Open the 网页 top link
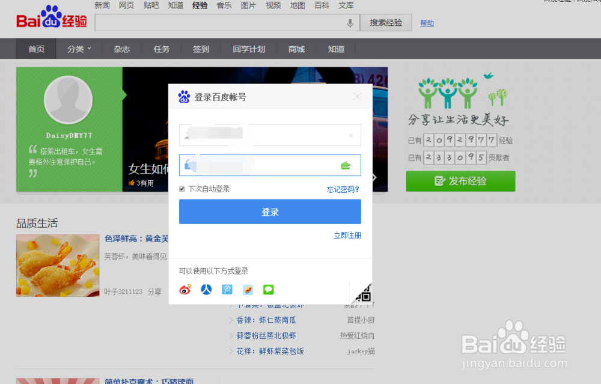 [x=126, y=5]
